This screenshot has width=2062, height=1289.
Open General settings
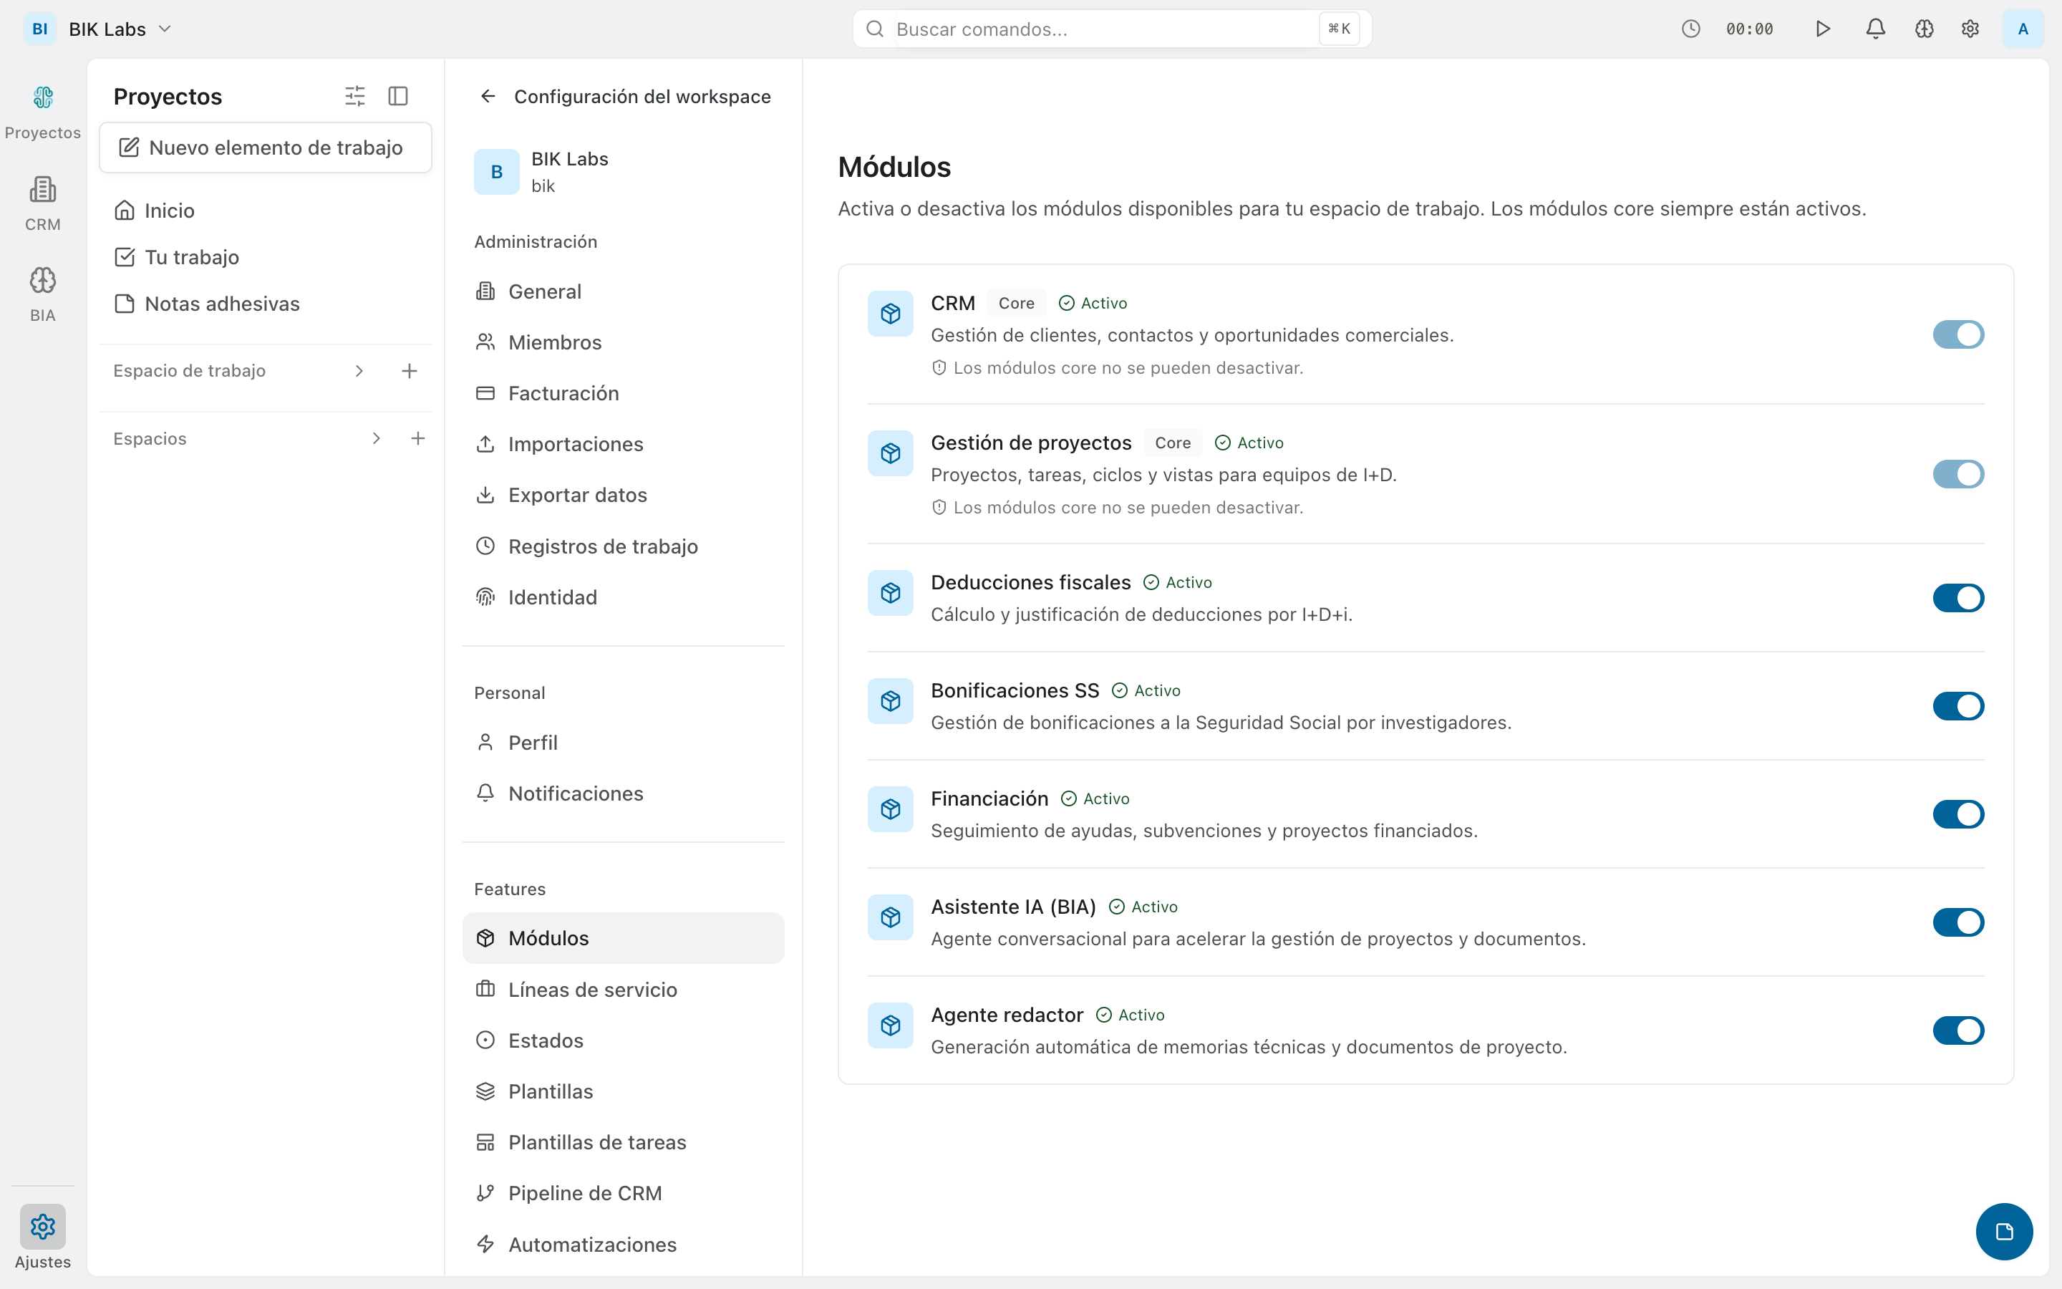click(x=623, y=291)
